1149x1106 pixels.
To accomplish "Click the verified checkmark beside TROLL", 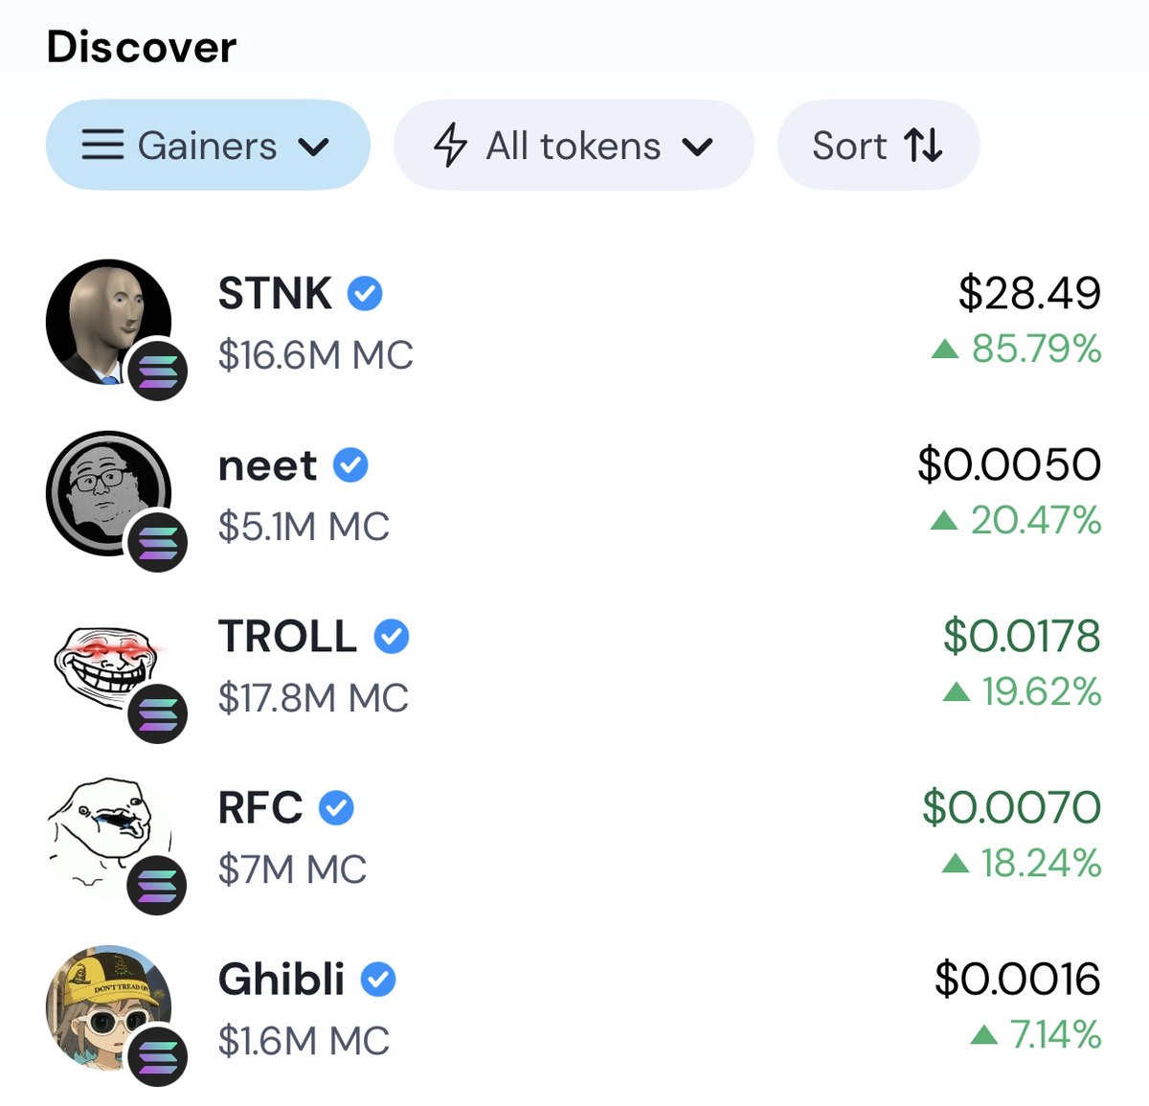I will tap(391, 637).
